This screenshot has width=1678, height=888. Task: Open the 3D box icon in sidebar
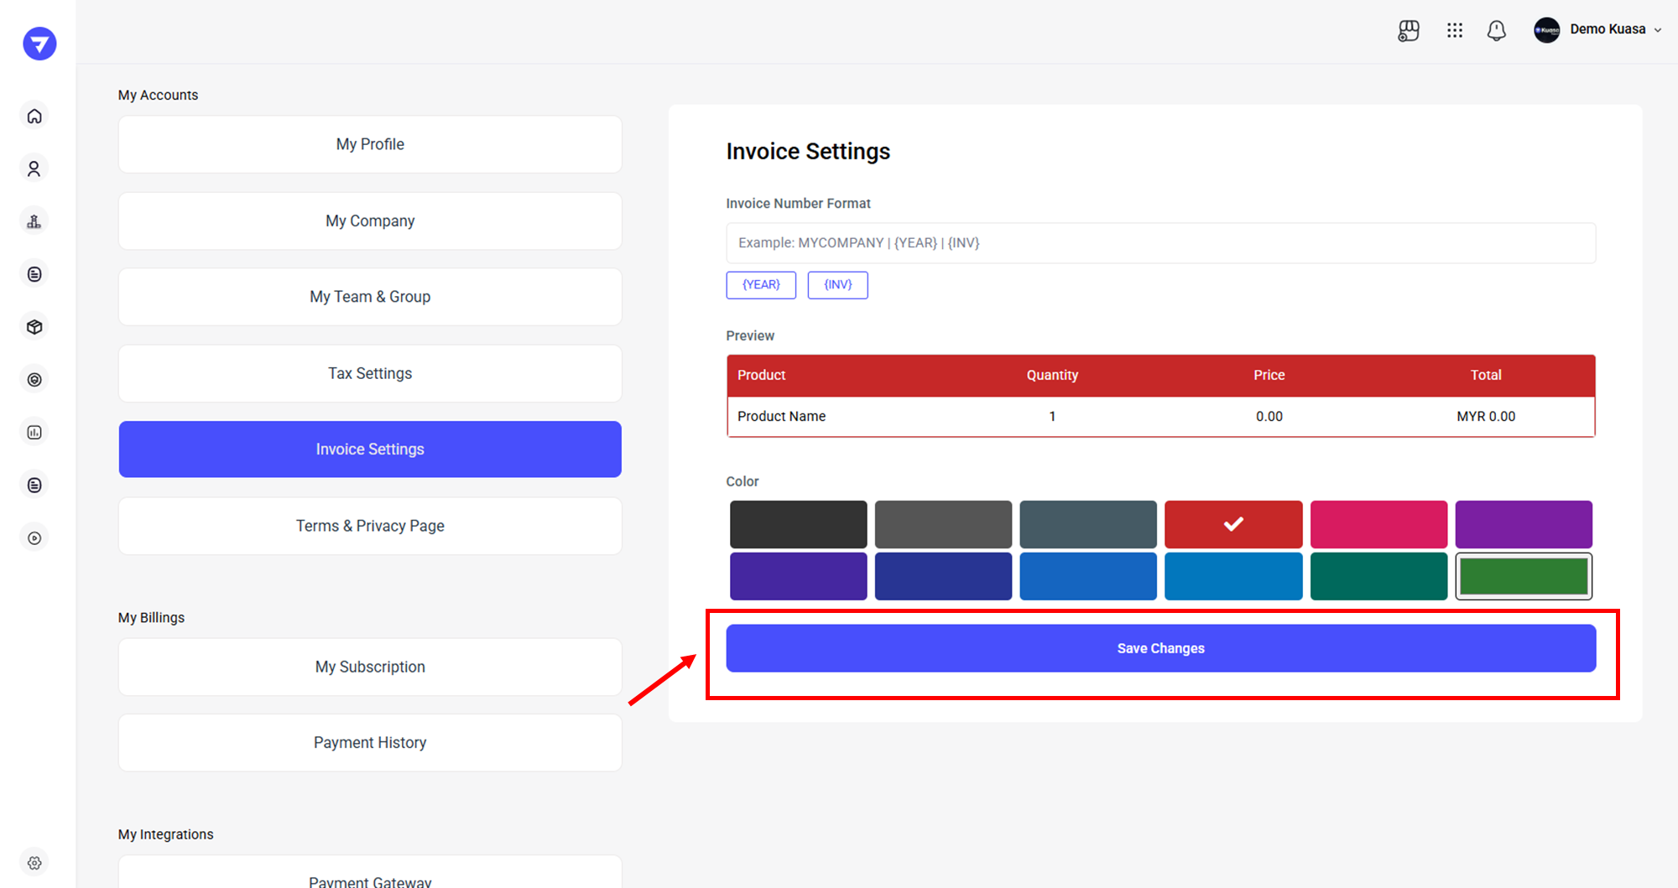point(34,327)
